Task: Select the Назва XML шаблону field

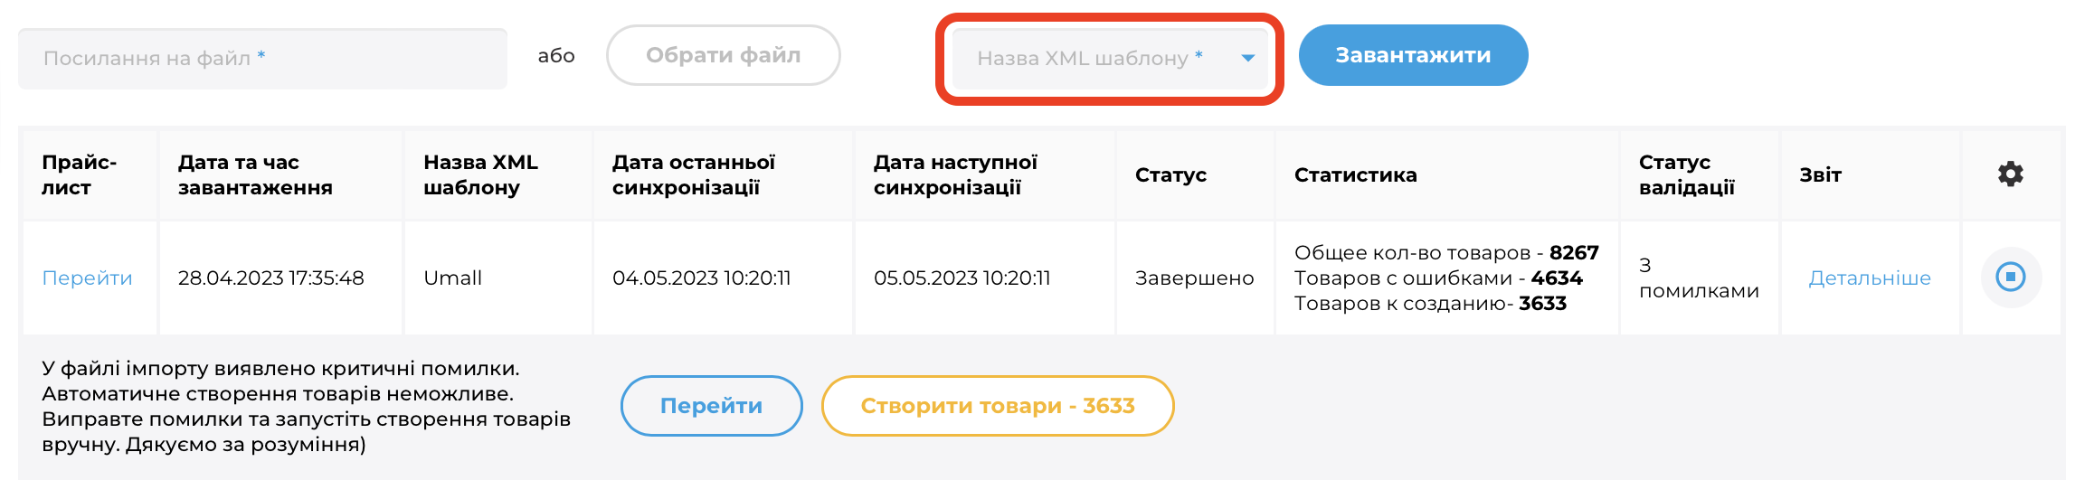Action: click(1110, 59)
